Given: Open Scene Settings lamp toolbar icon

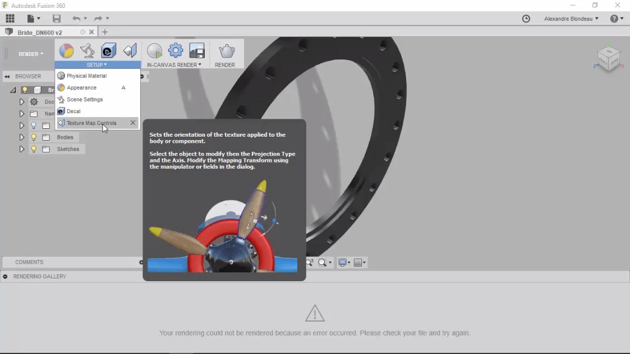Looking at the screenshot, I should 87,51.
